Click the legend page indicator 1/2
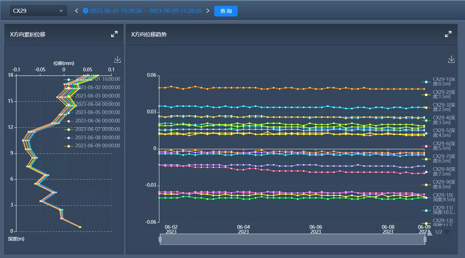 coord(438,232)
